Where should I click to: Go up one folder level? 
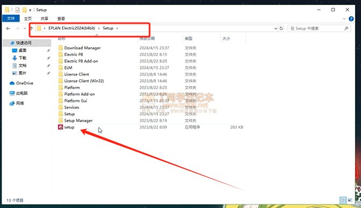point(31,29)
